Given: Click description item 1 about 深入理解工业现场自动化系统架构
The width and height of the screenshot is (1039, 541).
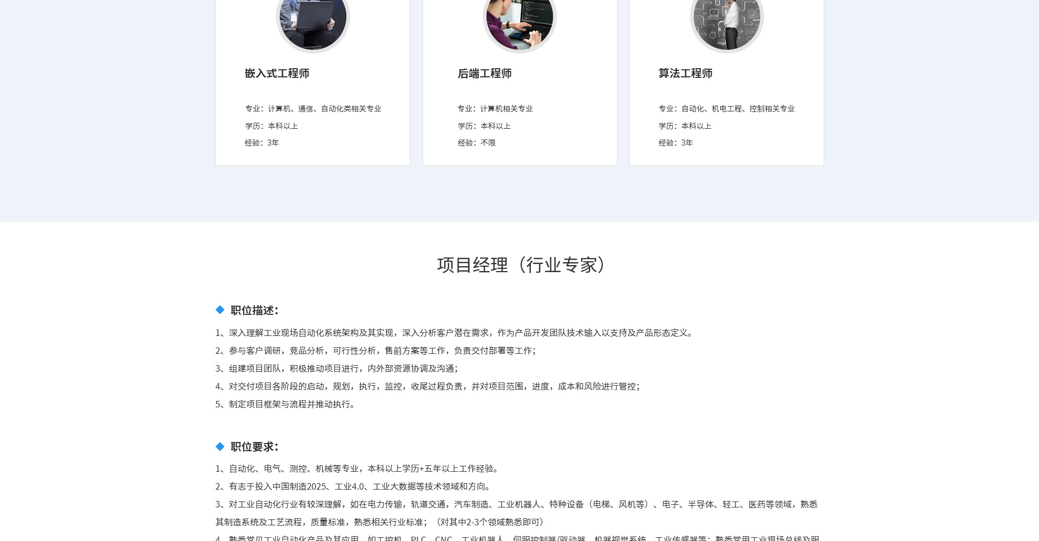Looking at the screenshot, I should point(453,333).
